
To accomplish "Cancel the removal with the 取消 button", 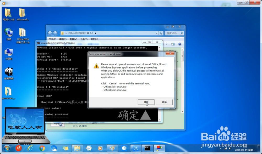I will coord(164,102).
